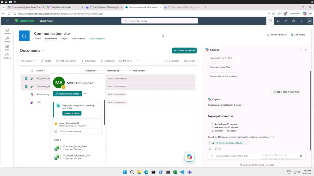The width and height of the screenshot is (314, 176).
Task: Open the Site contents navigation tab
Action: [x=78, y=38]
